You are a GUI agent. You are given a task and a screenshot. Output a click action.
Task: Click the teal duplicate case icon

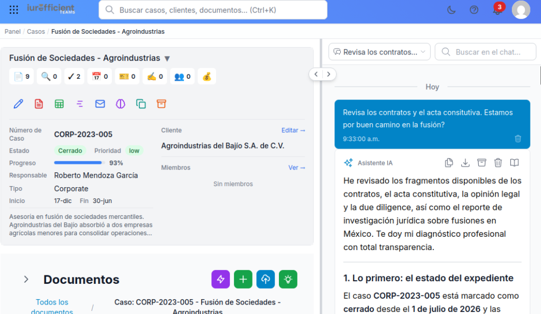pos(141,104)
